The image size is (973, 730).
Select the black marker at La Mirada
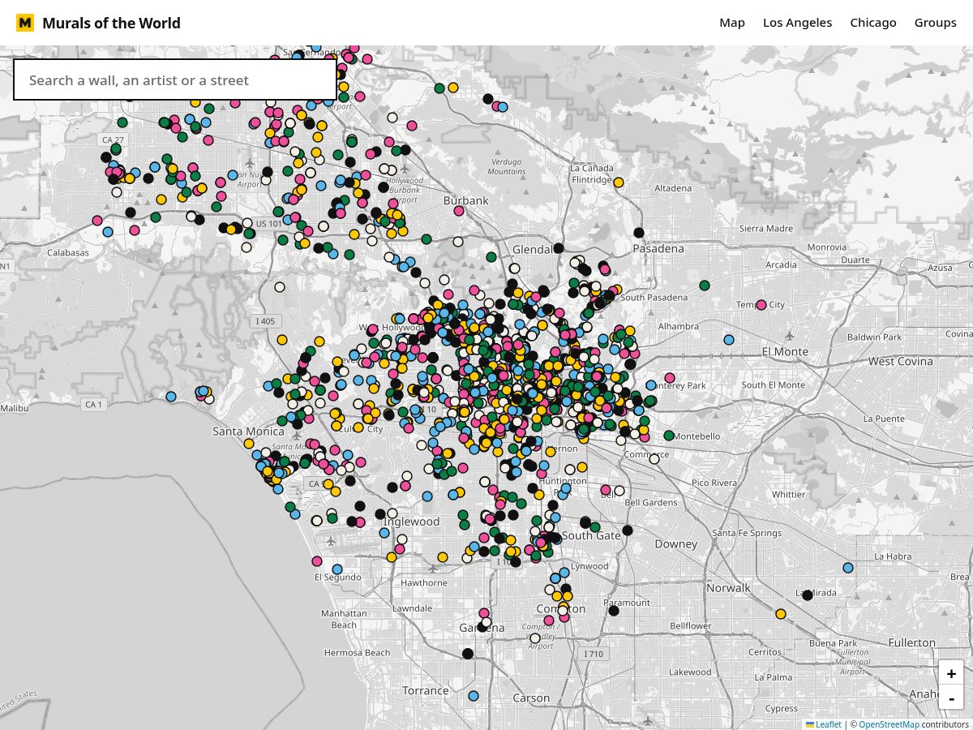click(x=808, y=595)
